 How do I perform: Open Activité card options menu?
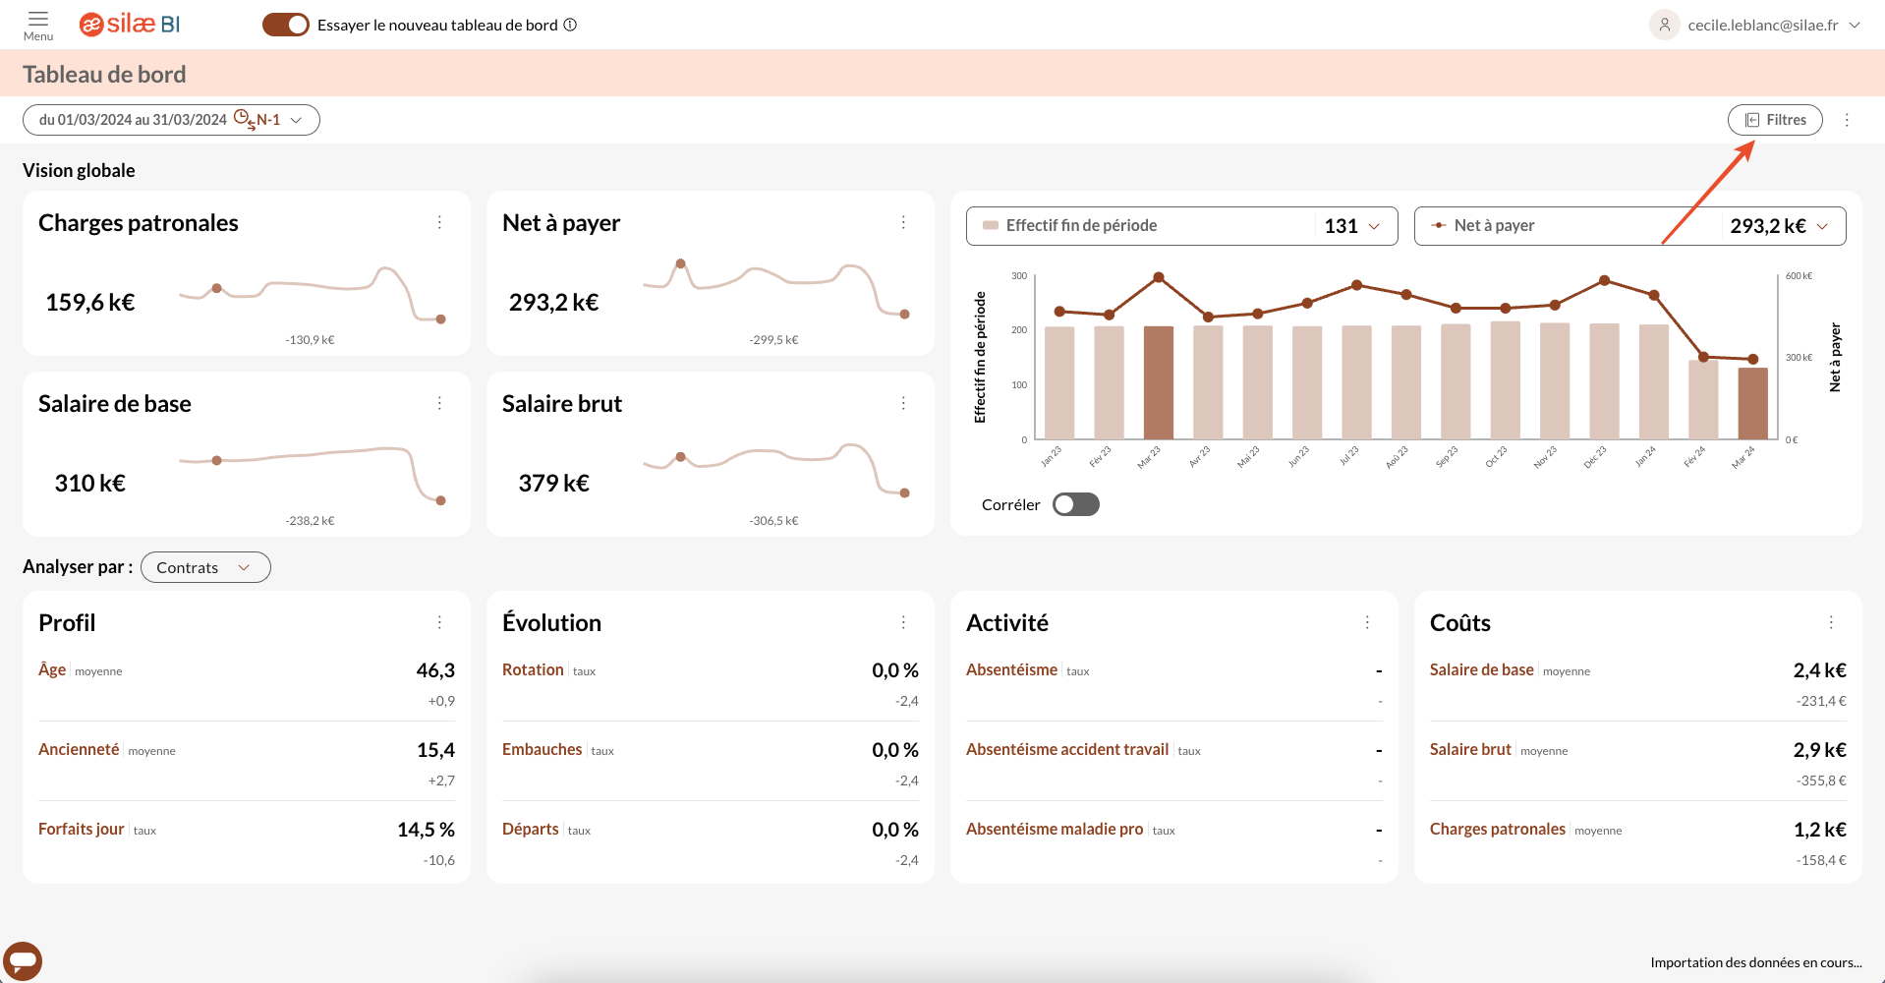[1367, 622]
